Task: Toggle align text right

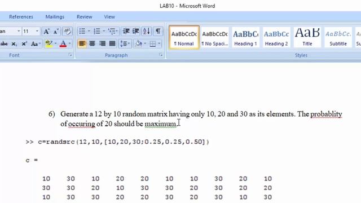Action: click(x=102, y=43)
